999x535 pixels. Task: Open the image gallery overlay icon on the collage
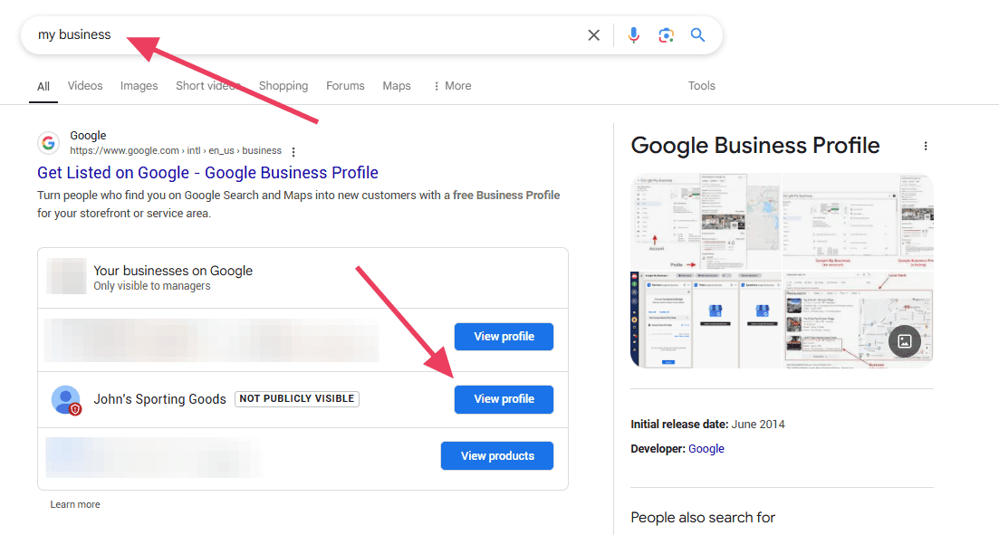pos(904,341)
